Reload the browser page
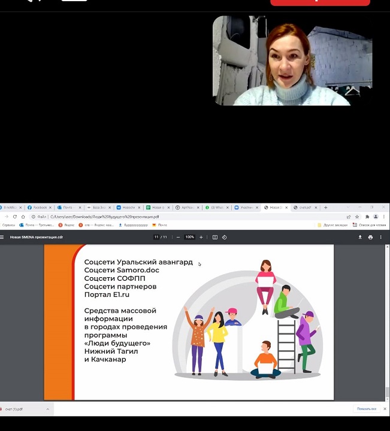390x431 pixels. point(23,217)
